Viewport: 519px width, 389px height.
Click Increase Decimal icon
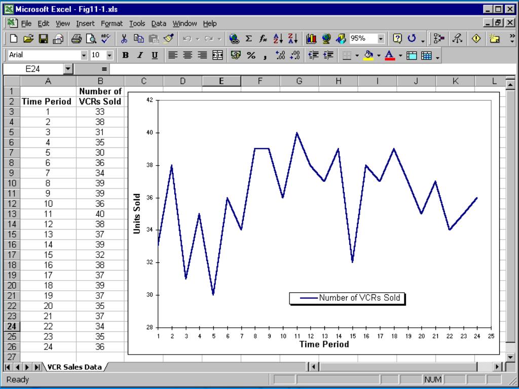click(x=280, y=55)
